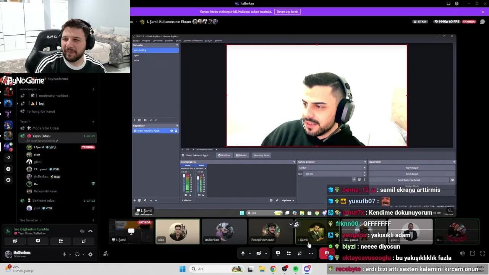
Task: Collapse the moderasyon channel category
Action: pyautogui.click(x=30, y=89)
